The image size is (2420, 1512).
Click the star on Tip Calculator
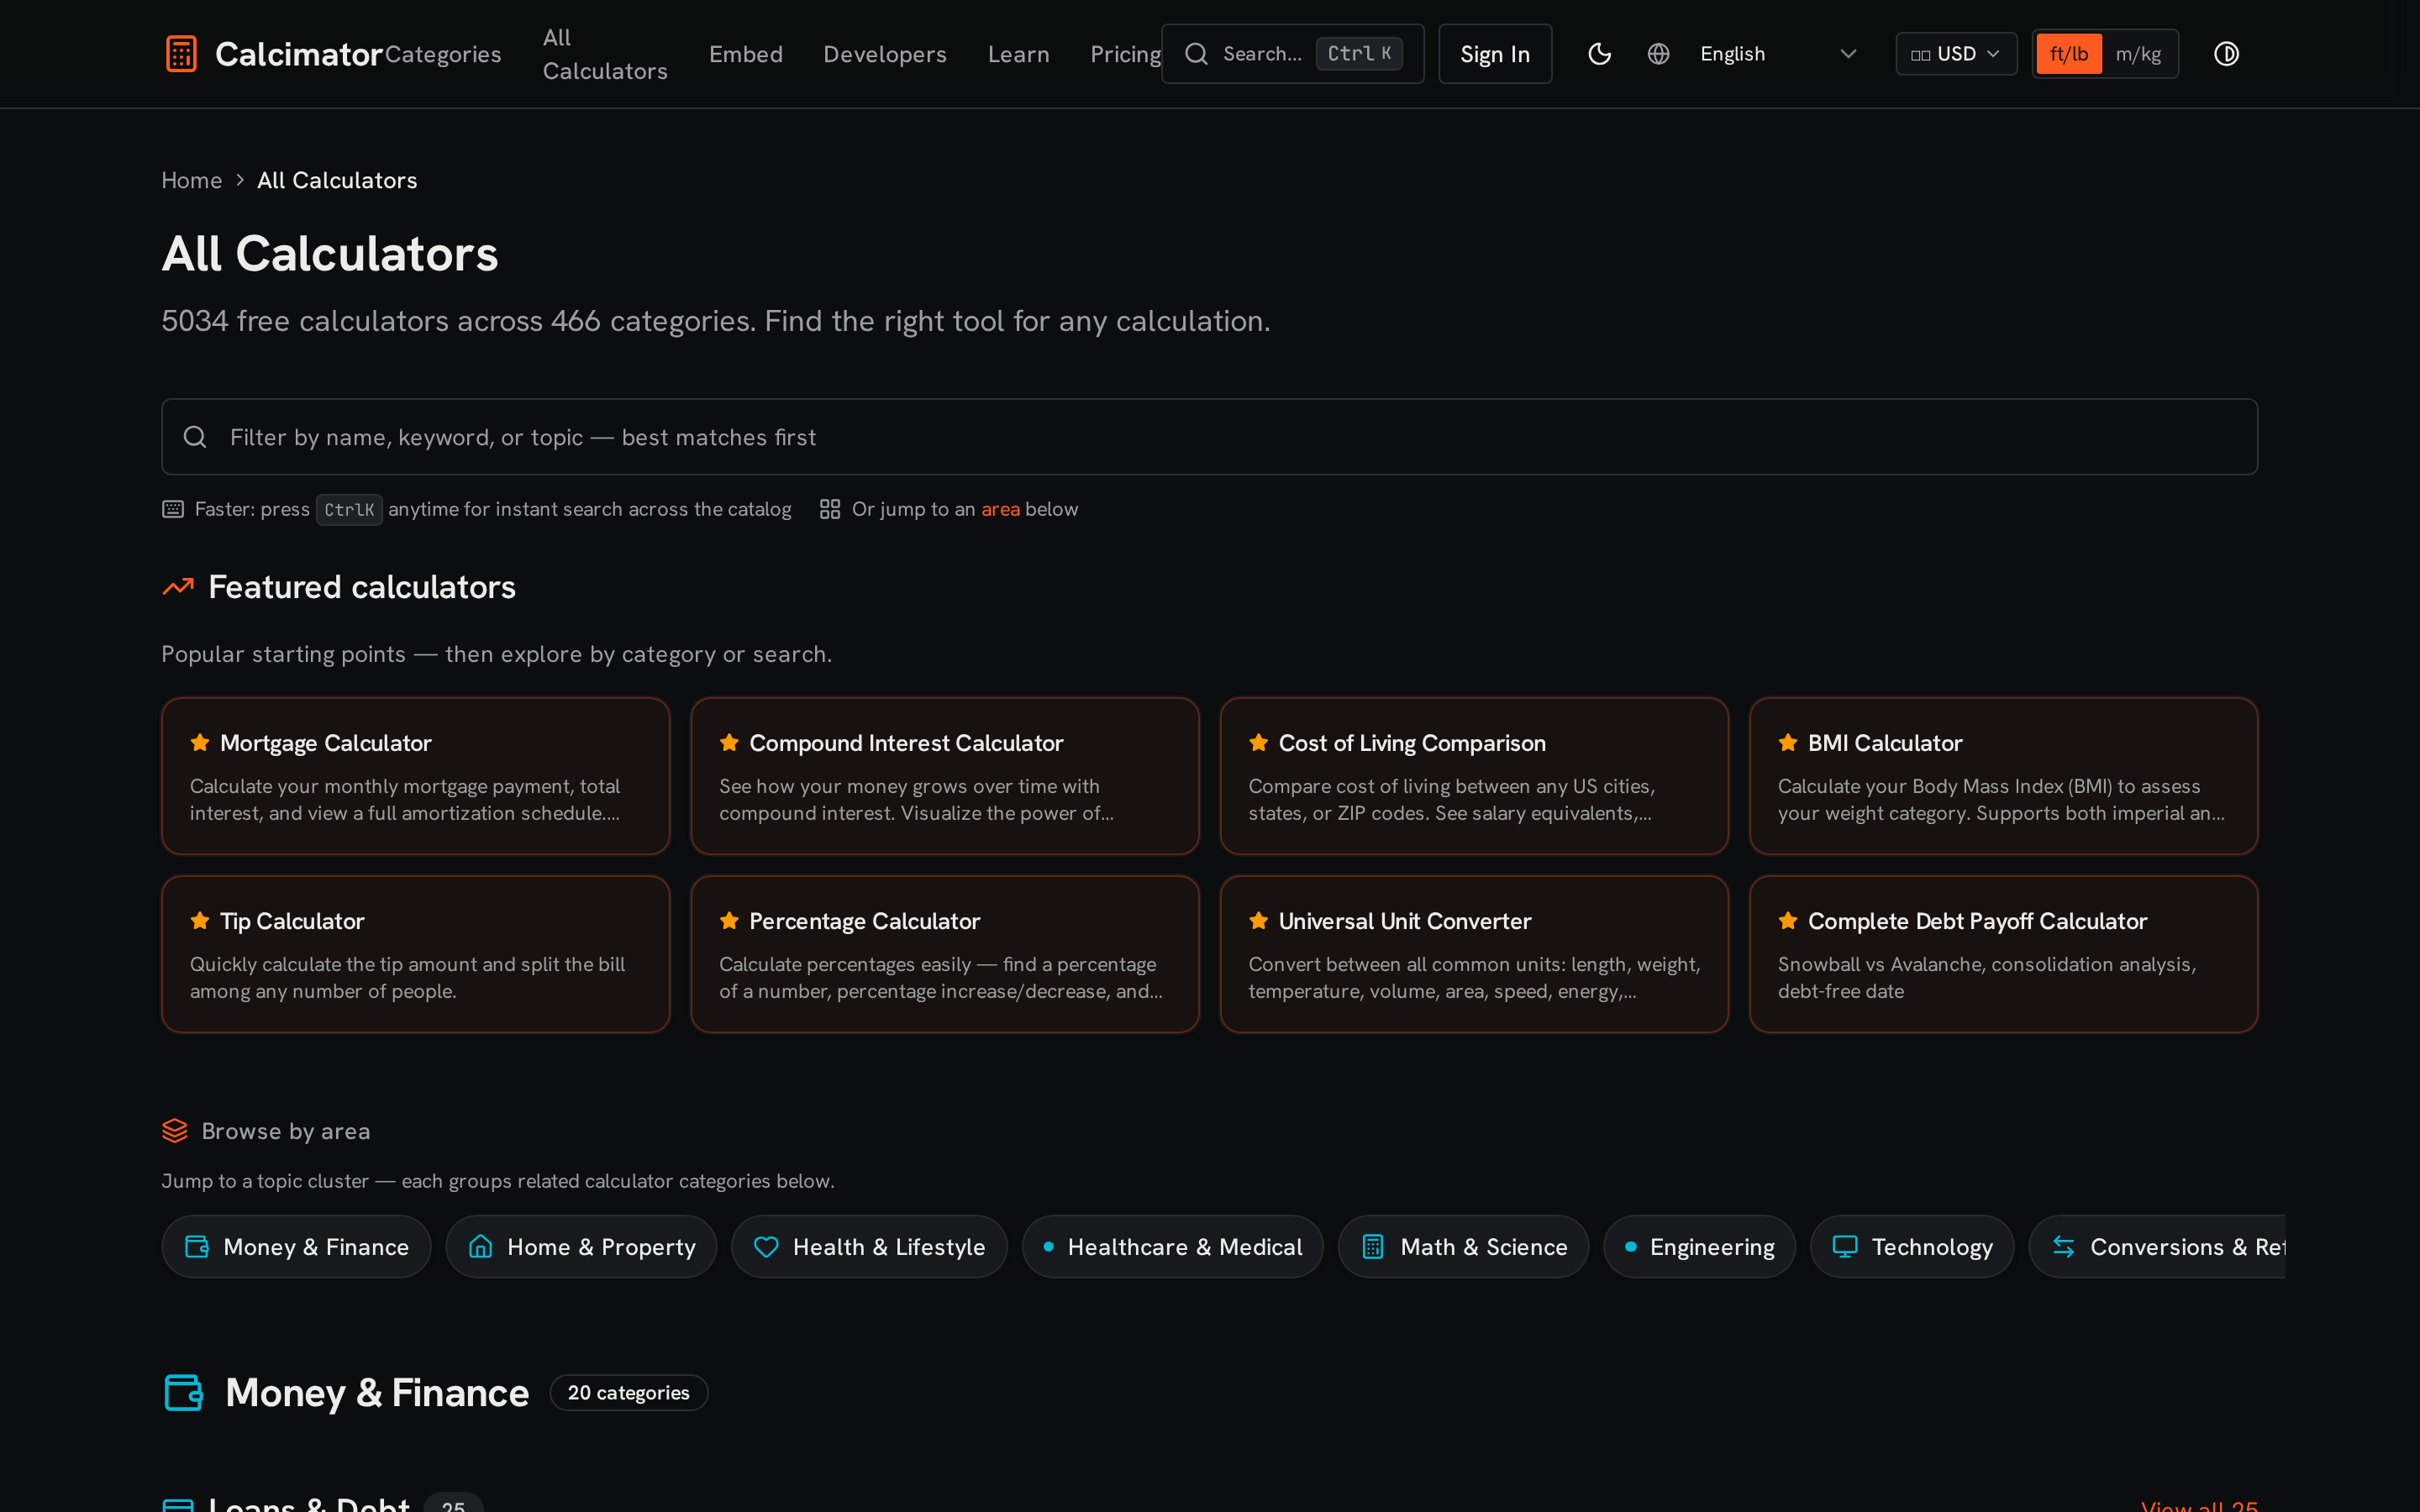coord(200,920)
